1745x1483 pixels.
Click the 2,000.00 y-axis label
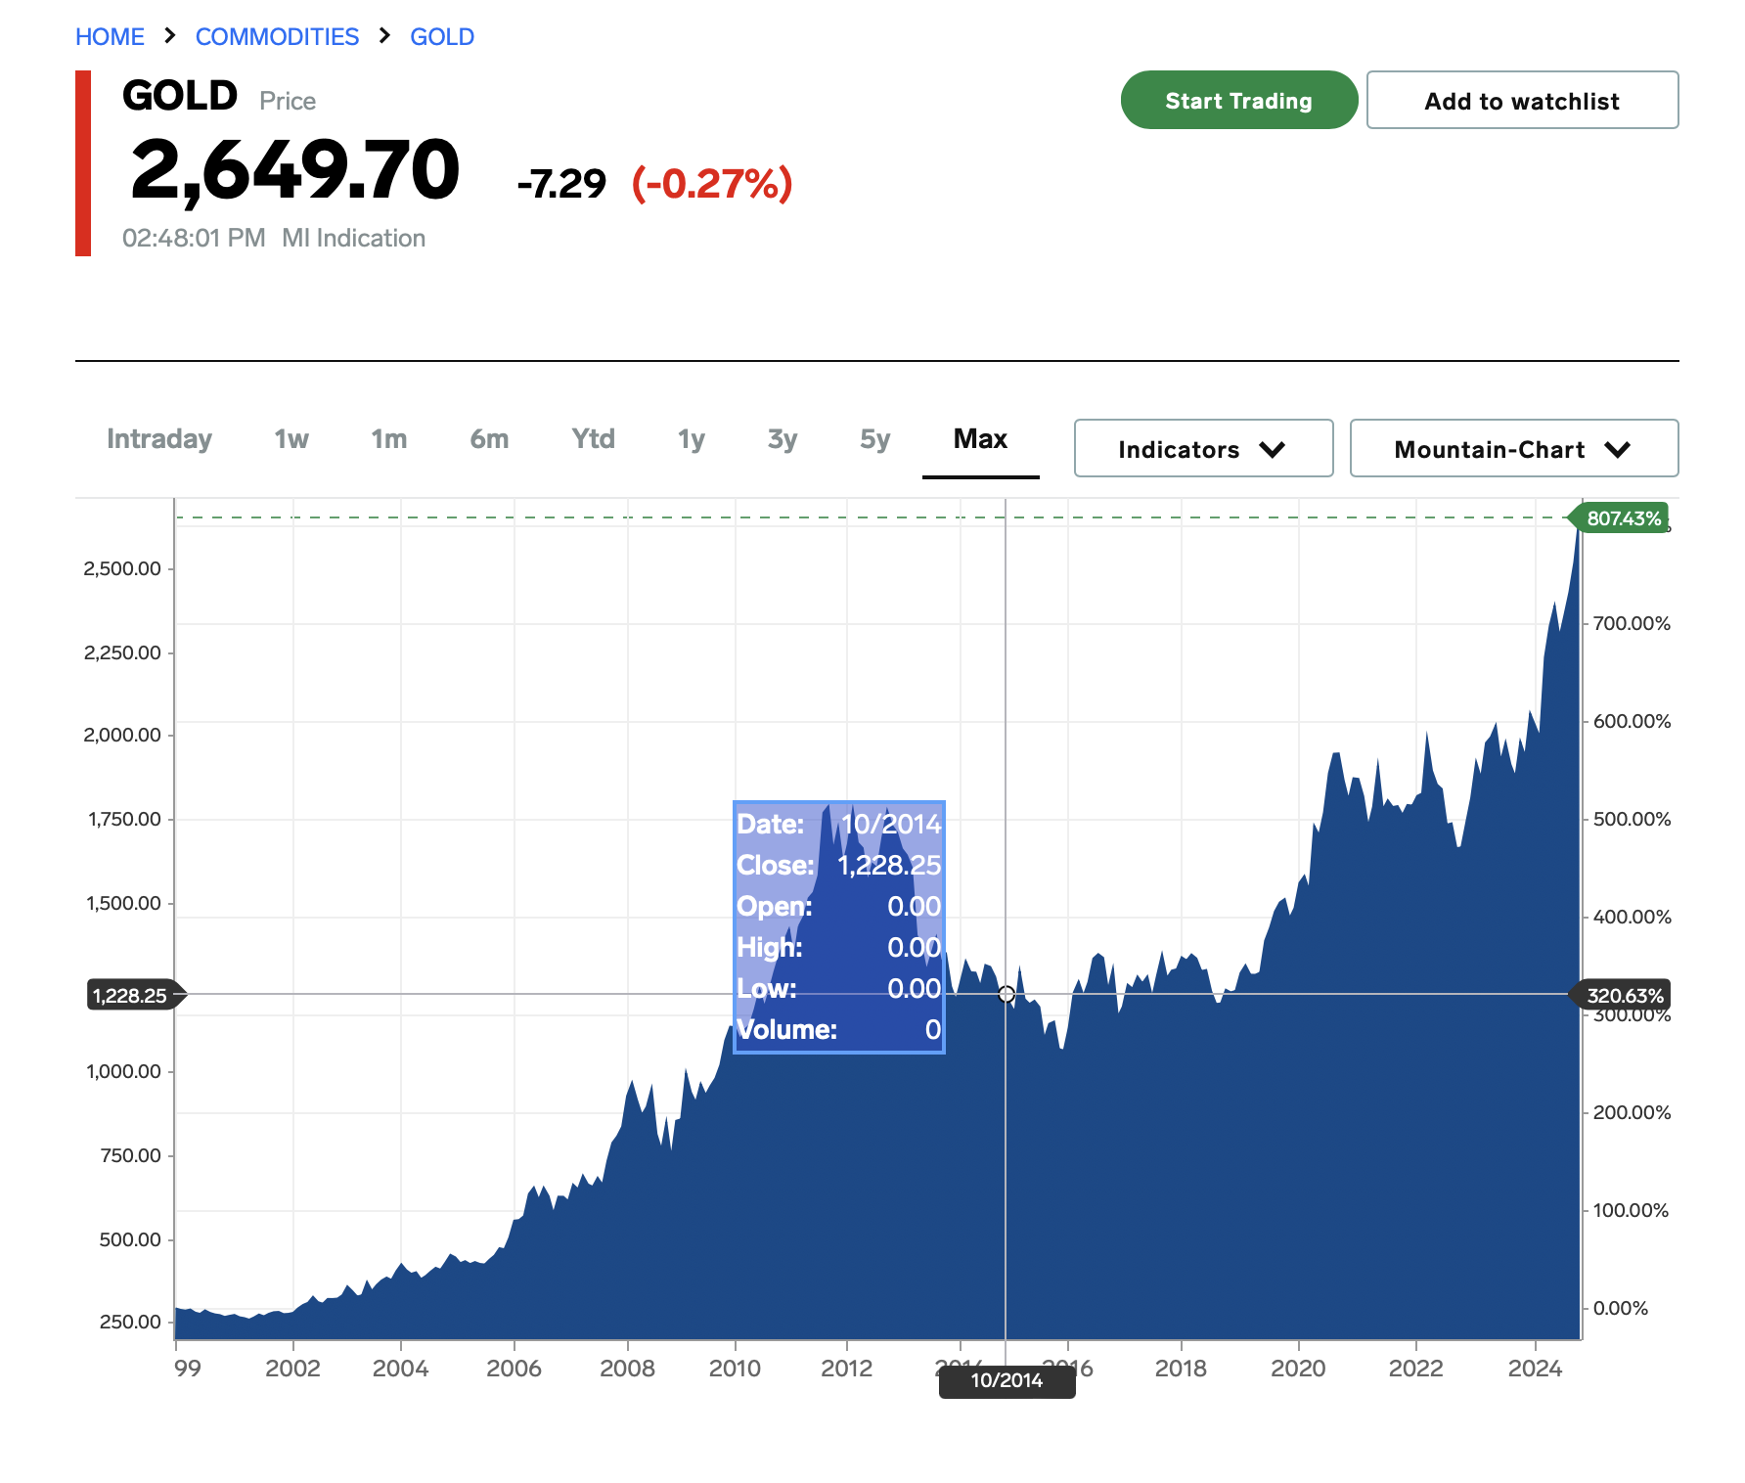122,736
